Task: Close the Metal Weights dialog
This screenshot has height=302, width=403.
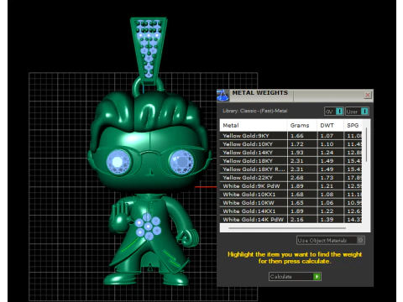Action: [x=368, y=95]
